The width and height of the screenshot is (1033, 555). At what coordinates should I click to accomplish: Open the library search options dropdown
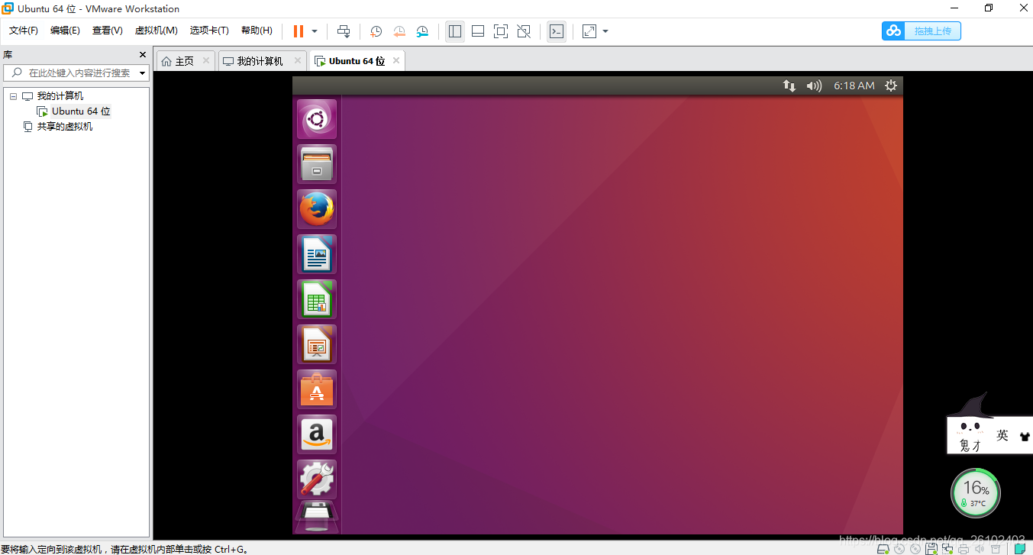point(143,73)
